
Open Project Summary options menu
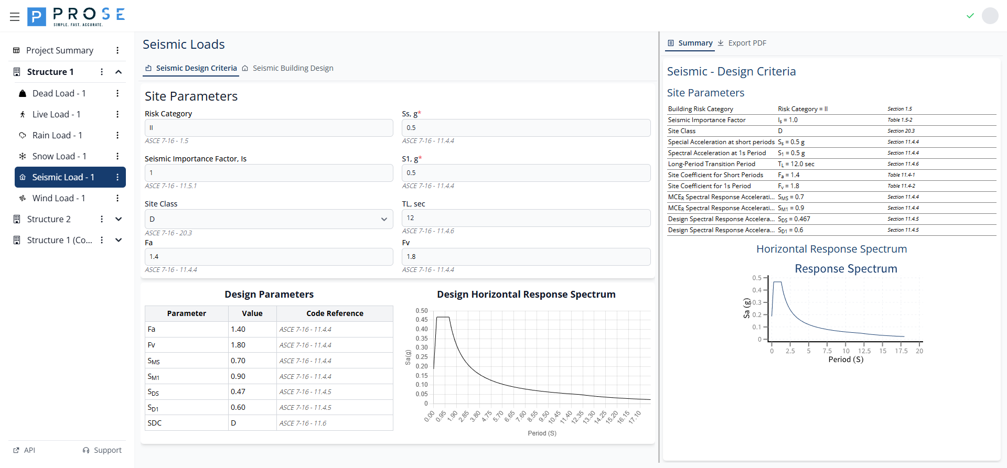click(117, 50)
